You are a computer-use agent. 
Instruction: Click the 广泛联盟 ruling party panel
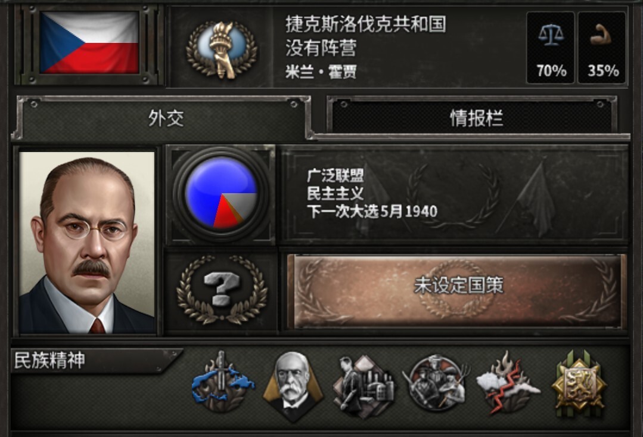(x=454, y=194)
